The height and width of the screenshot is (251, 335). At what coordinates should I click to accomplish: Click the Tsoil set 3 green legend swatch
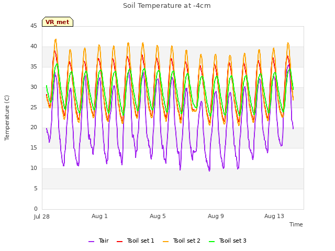pos(211,242)
